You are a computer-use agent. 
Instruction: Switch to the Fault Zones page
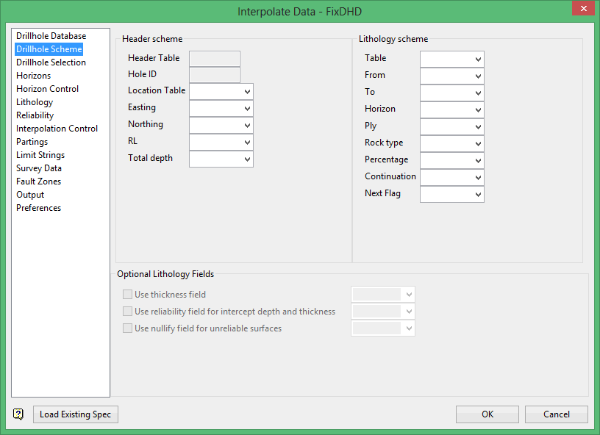click(38, 181)
